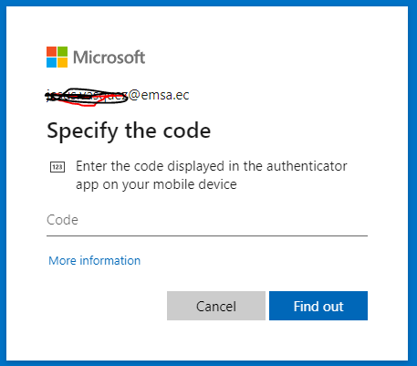
Task: Submit using the Find out button
Action: [318, 306]
